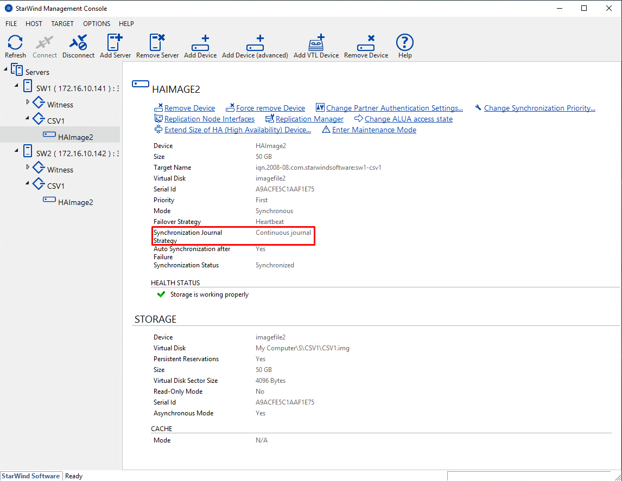This screenshot has height=481, width=622.
Task: Click the Remove Device toolbar icon
Action: pos(366,43)
